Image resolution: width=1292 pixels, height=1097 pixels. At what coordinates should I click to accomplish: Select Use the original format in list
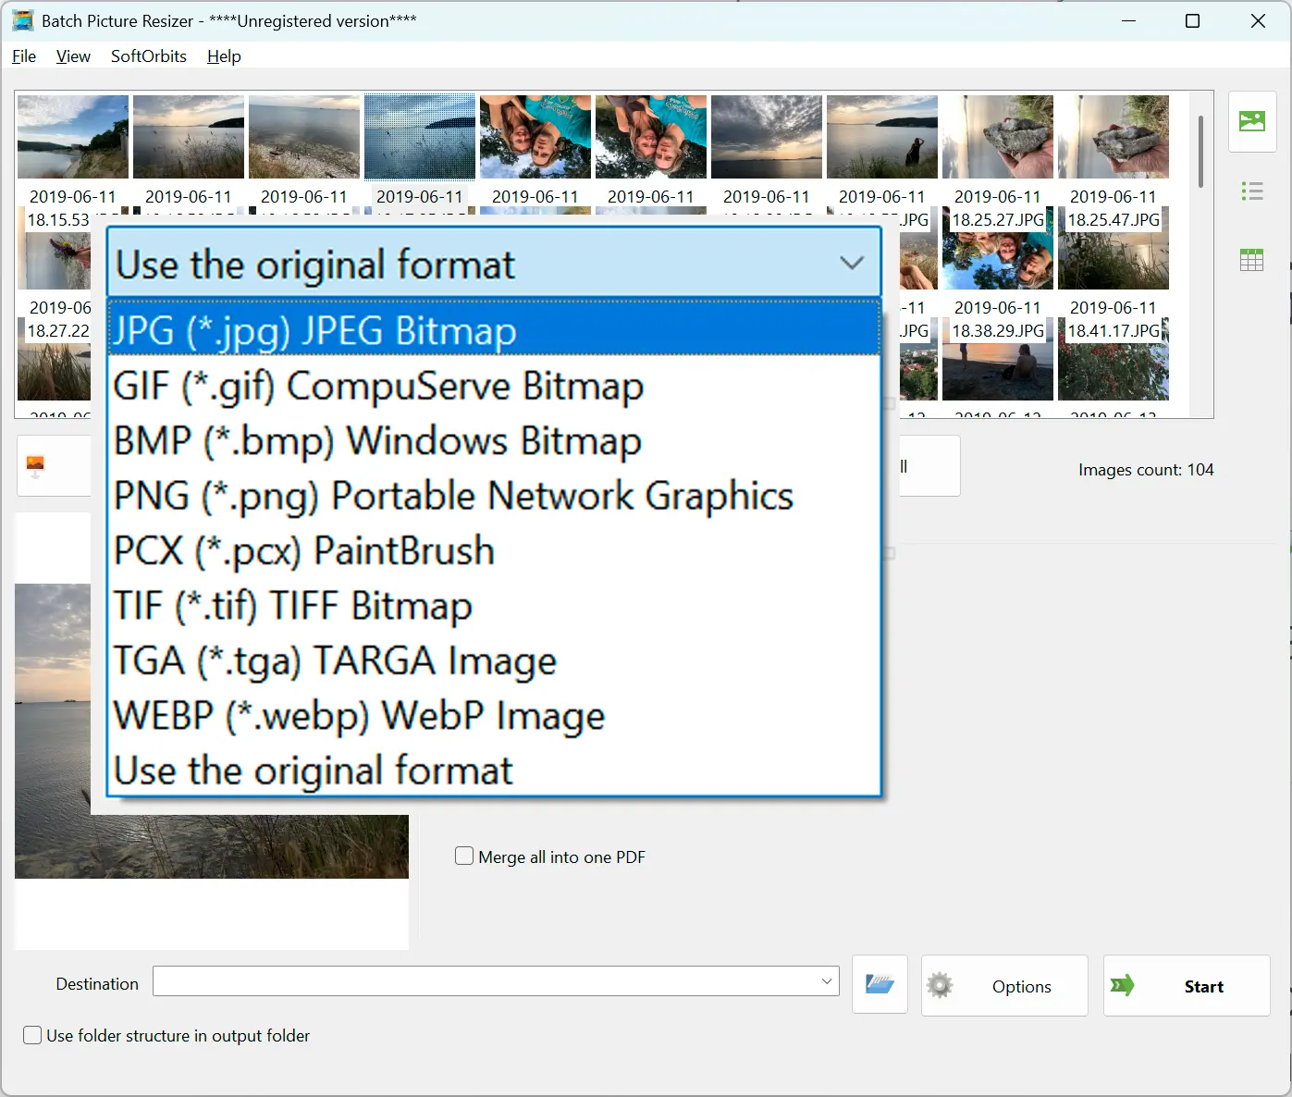point(494,770)
